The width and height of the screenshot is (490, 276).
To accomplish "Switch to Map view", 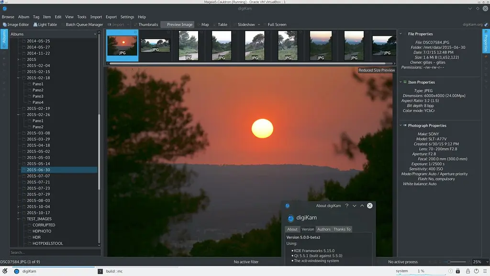I will click(x=204, y=24).
